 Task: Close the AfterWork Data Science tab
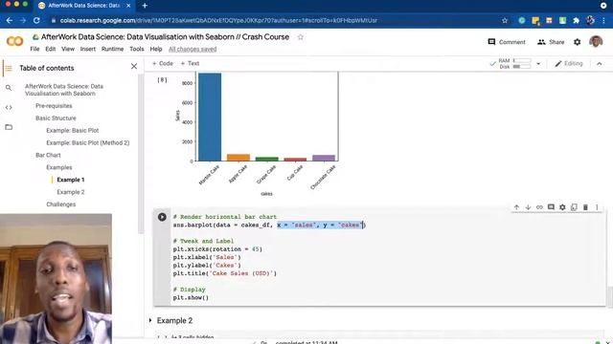pos(128,6)
